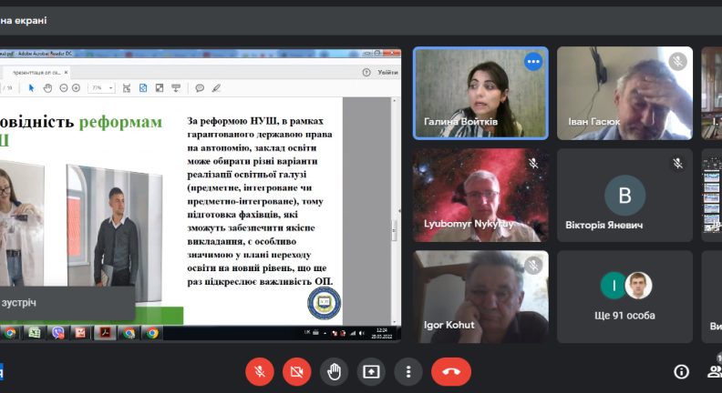The height and width of the screenshot is (393, 722).
Task: Show the participants list panel
Action: (715, 371)
